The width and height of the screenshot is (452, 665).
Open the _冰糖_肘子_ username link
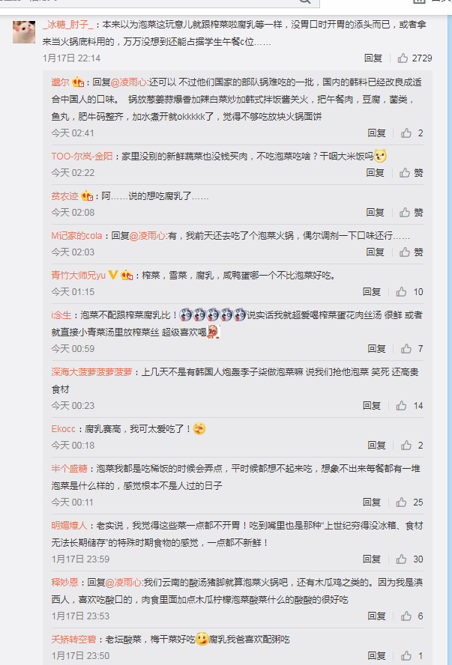[68, 25]
